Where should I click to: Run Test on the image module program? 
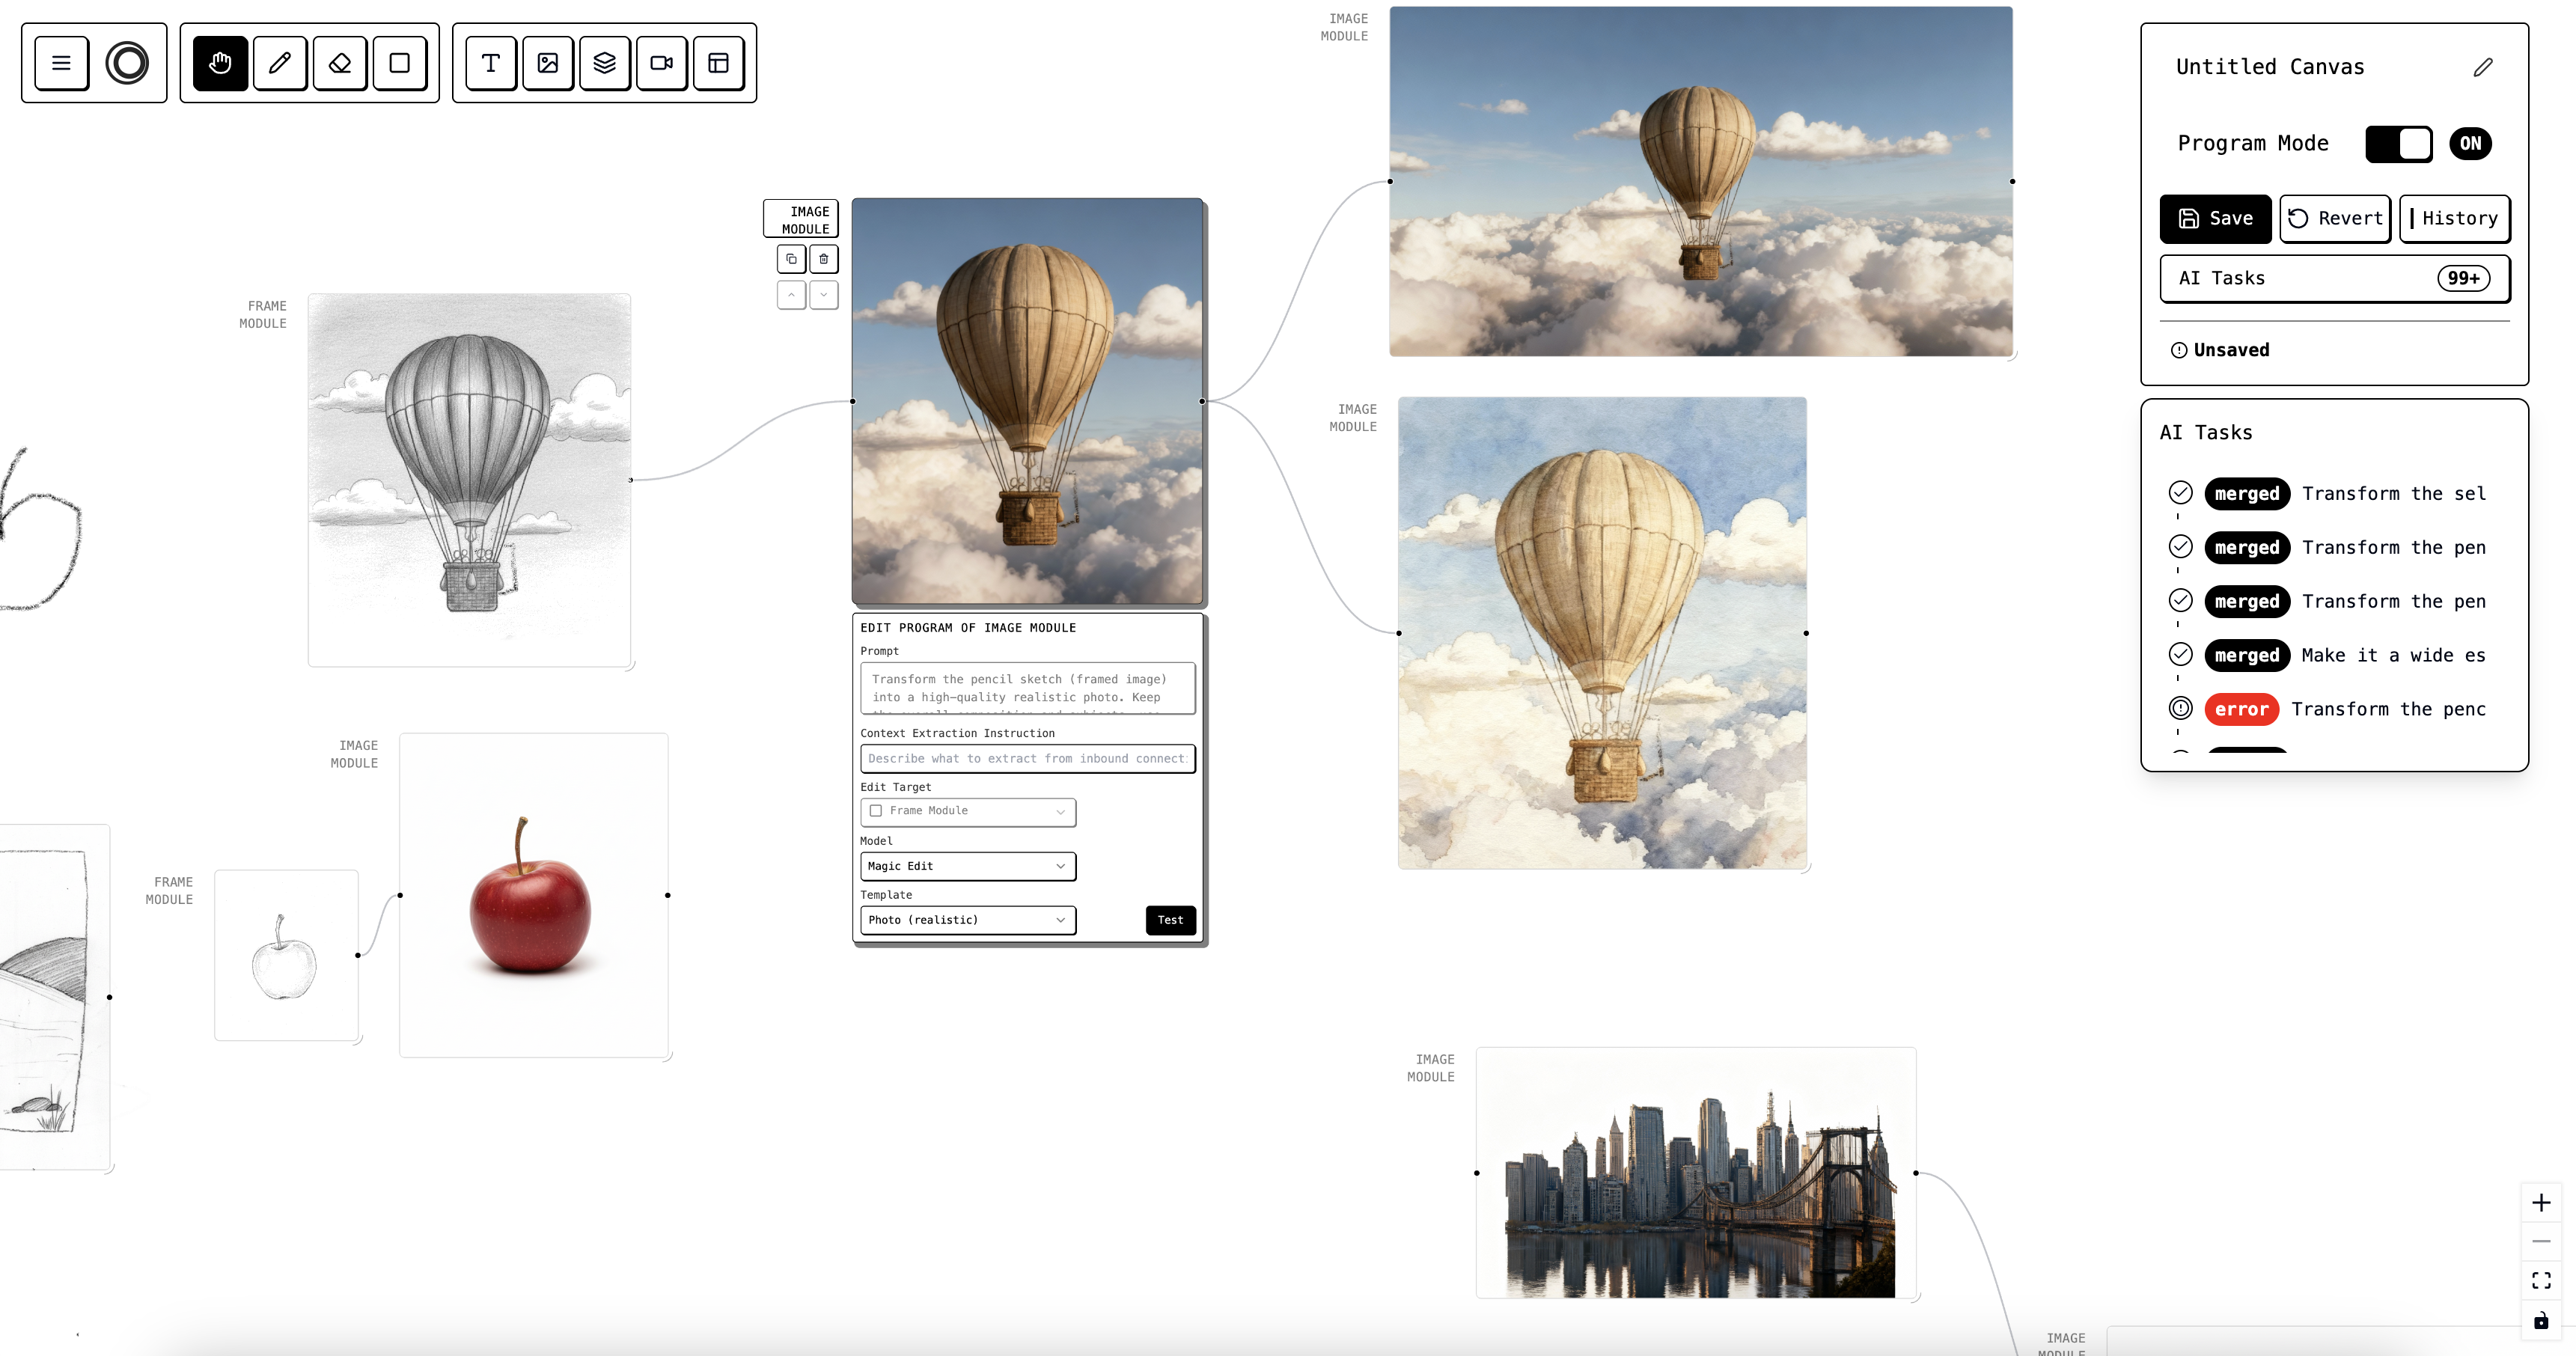1170,919
